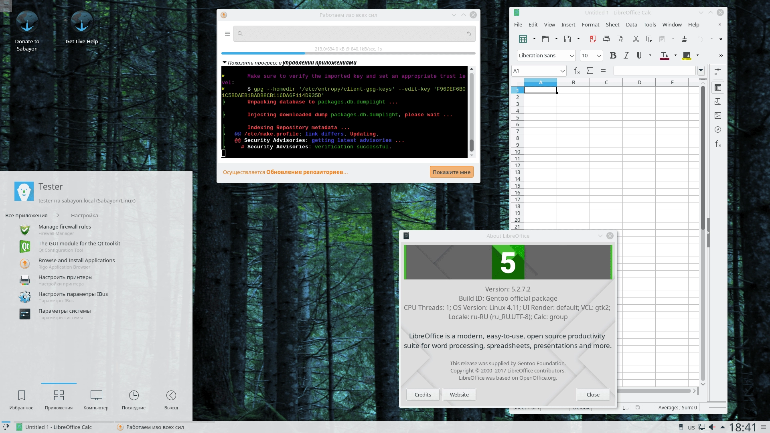Screen dimensions: 770x433
Task: Click the orange 'Покажите мне' button
Action: click(452, 172)
